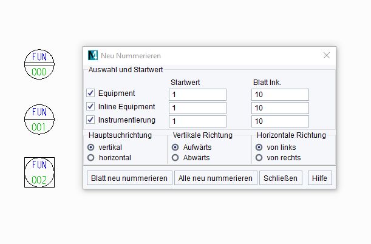Choose Aufwärts radio button
This screenshot has width=371, height=244.
(175, 147)
